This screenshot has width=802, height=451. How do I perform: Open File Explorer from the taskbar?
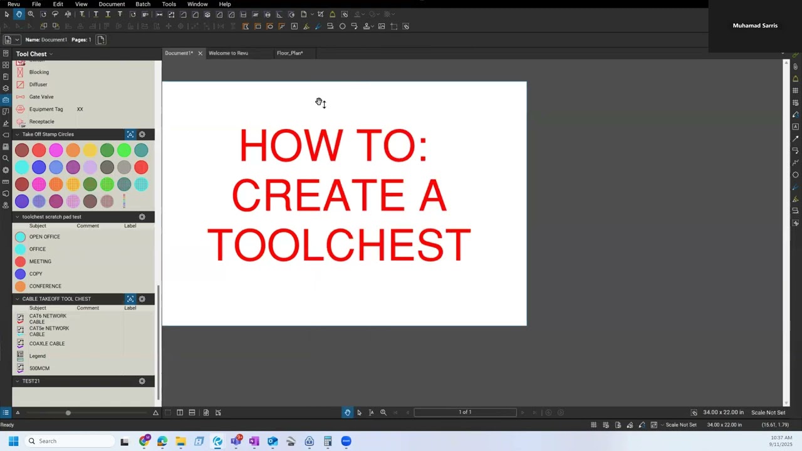click(180, 441)
